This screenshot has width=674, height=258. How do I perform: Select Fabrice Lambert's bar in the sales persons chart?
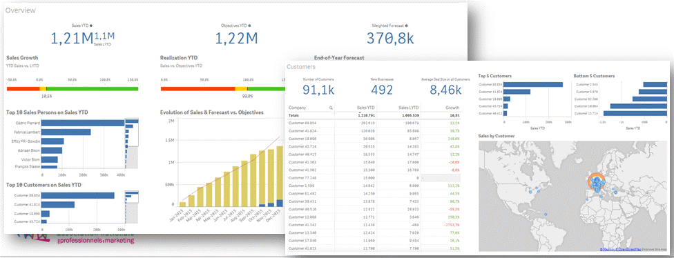point(66,132)
